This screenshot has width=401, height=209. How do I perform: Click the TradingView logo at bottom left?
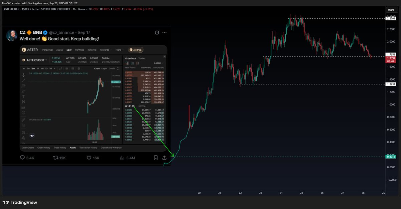click(x=20, y=202)
